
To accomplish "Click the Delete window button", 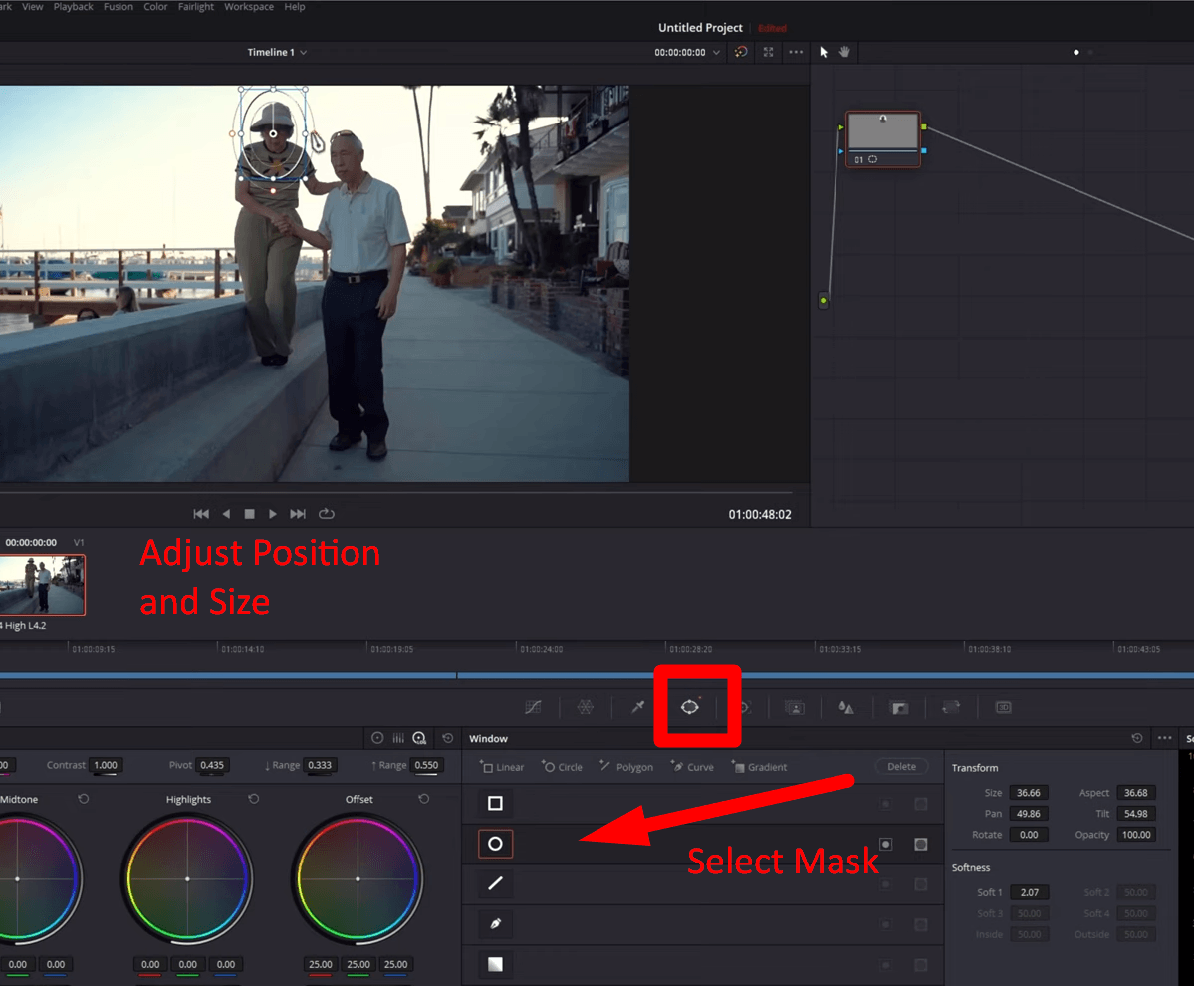I will coord(901,766).
